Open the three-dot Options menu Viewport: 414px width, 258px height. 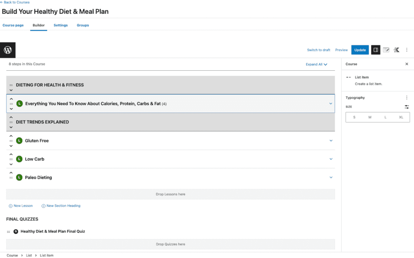[407, 50]
